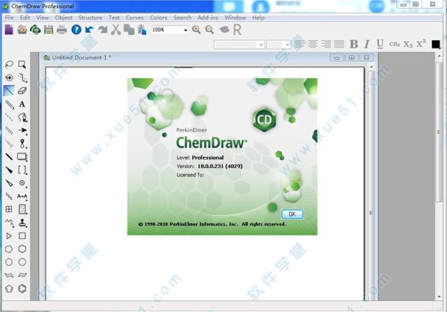
Task: Toggle justified text alignment
Action: pos(339,44)
